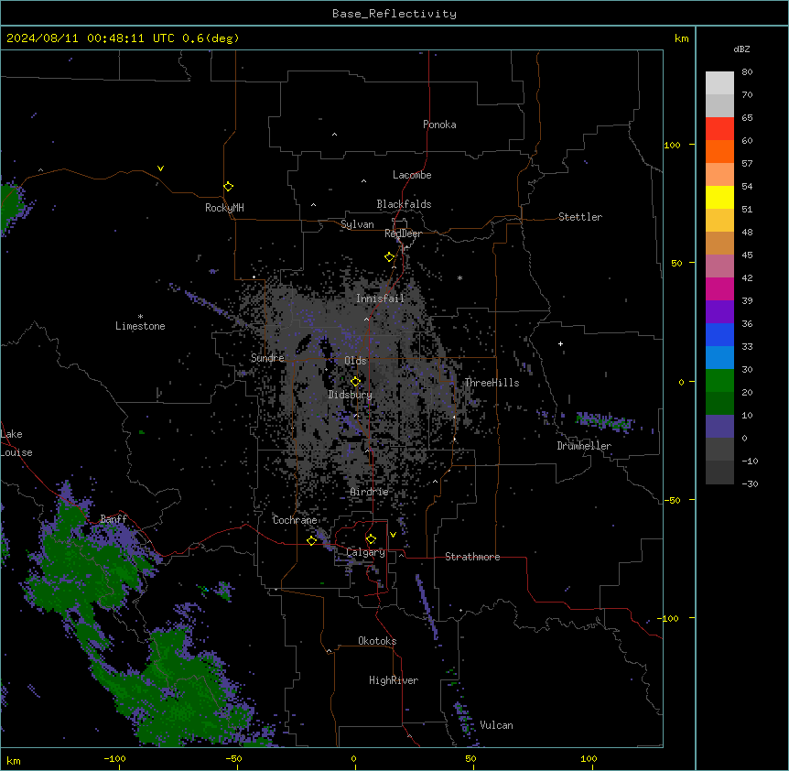789x771 pixels.
Task: Click the white plus marker north of Drumheller
Action: 560,343
